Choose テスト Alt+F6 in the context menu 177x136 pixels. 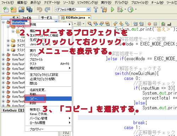click(x=48, y=64)
